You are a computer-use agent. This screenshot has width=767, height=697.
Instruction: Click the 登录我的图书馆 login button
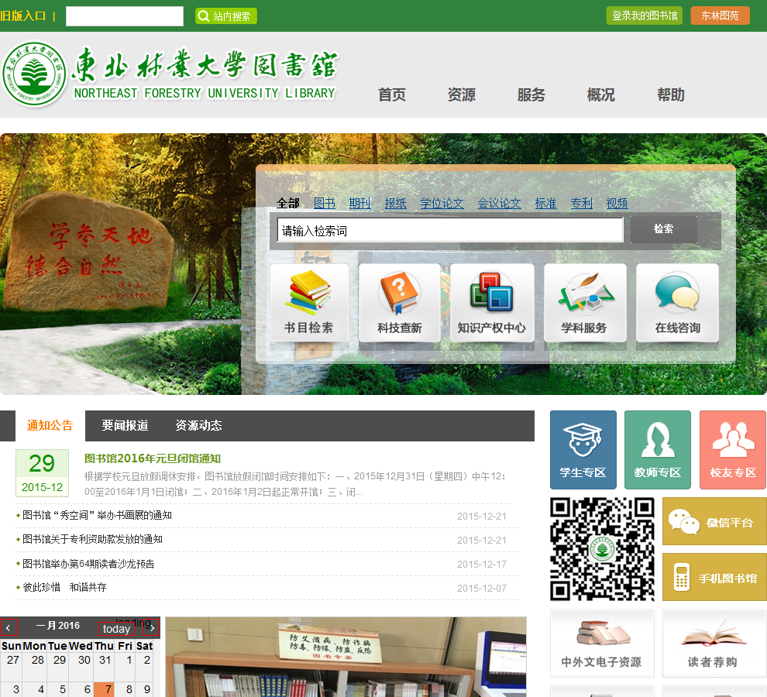tap(645, 15)
